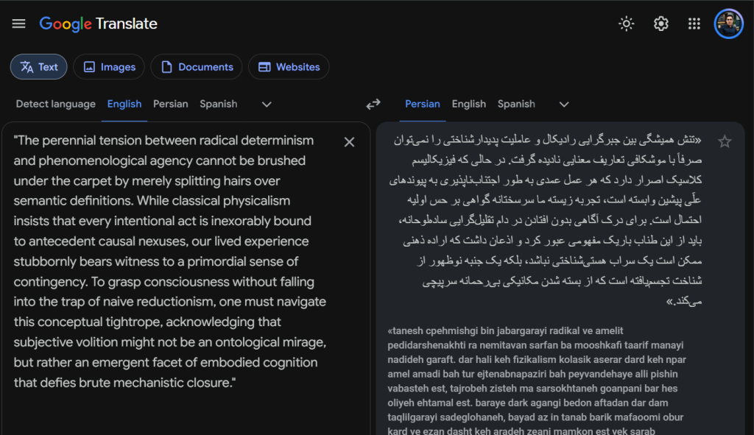Switch to Websites translation mode
The height and width of the screenshot is (435, 754).
pos(289,67)
